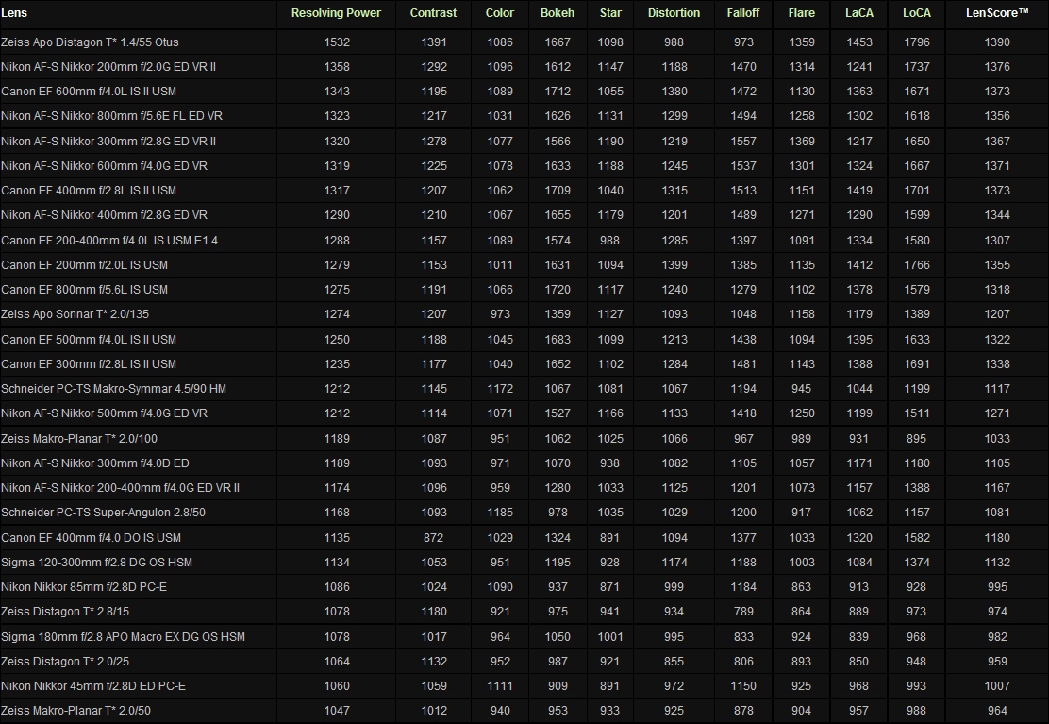The width and height of the screenshot is (1049, 724).
Task: Select Schneider PC-TS Makro-Symmar 4.5/90 HM
Action: coord(114,389)
